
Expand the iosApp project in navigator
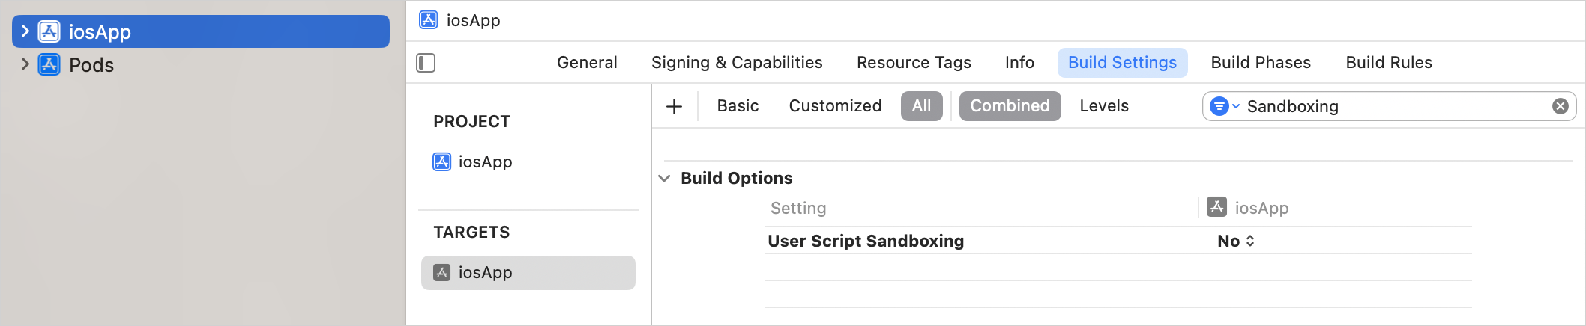click(25, 31)
